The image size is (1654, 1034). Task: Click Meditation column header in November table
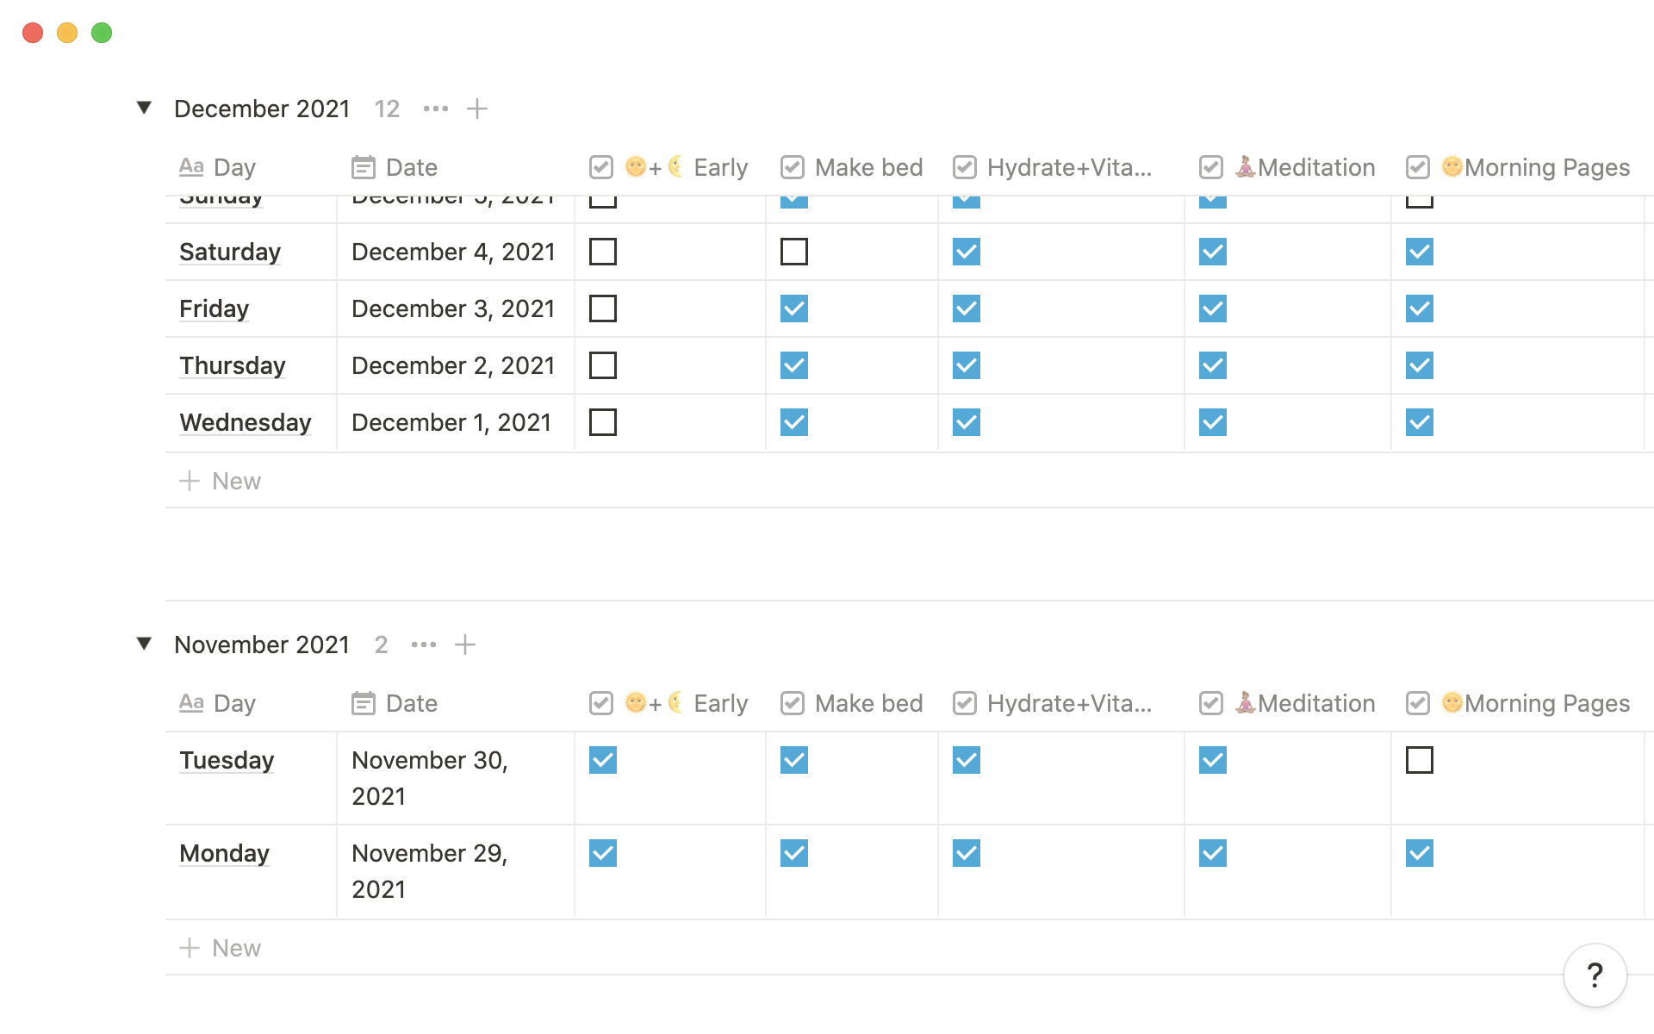coord(1304,703)
